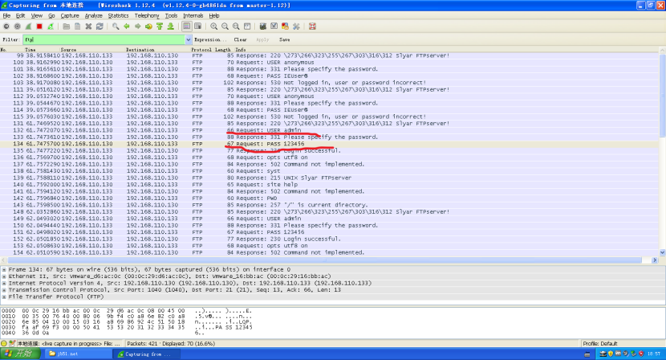Open the Telephony menu
Image resolution: width=666 pixels, height=360 pixels.
point(147,15)
